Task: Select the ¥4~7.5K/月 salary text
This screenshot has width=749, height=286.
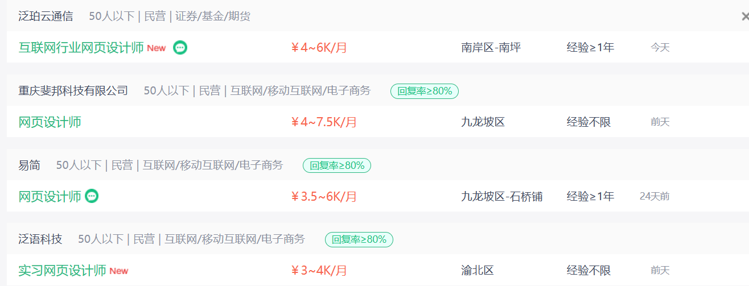Action: [324, 122]
